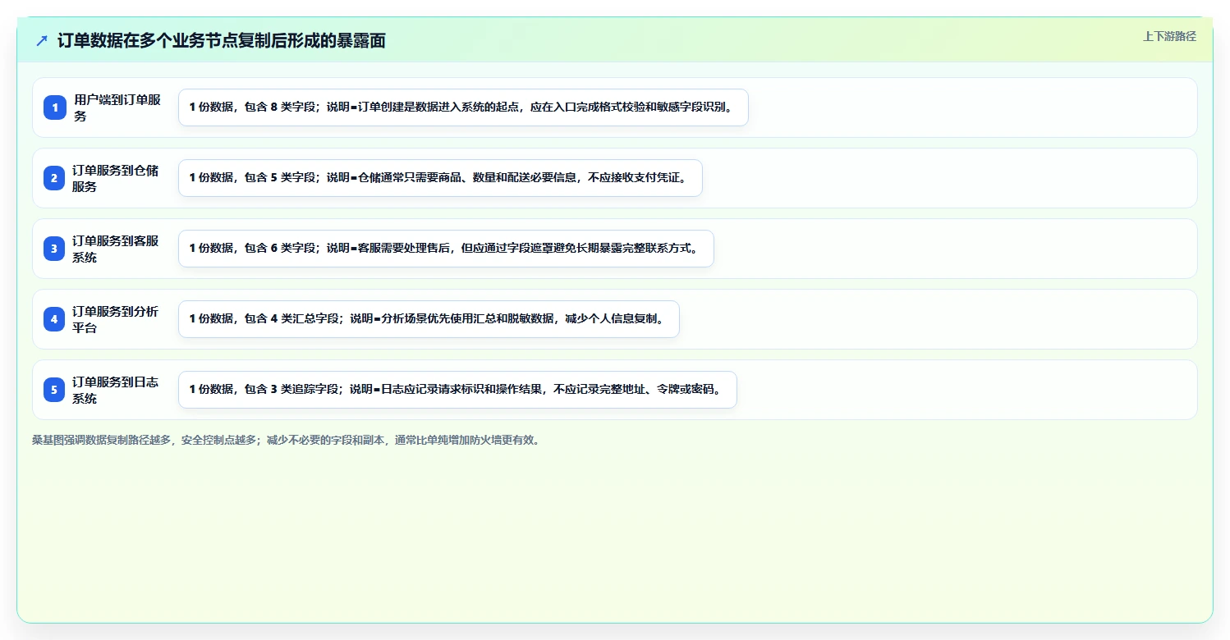Click the 上下游路径 label in the header
This screenshot has height=640, width=1230.
point(1169,36)
